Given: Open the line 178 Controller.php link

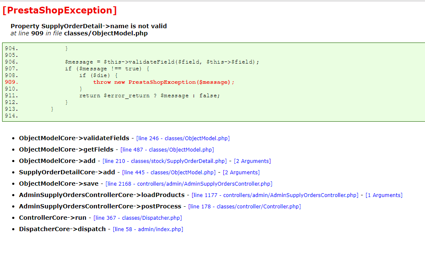Looking at the screenshot, I should (244, 206).
